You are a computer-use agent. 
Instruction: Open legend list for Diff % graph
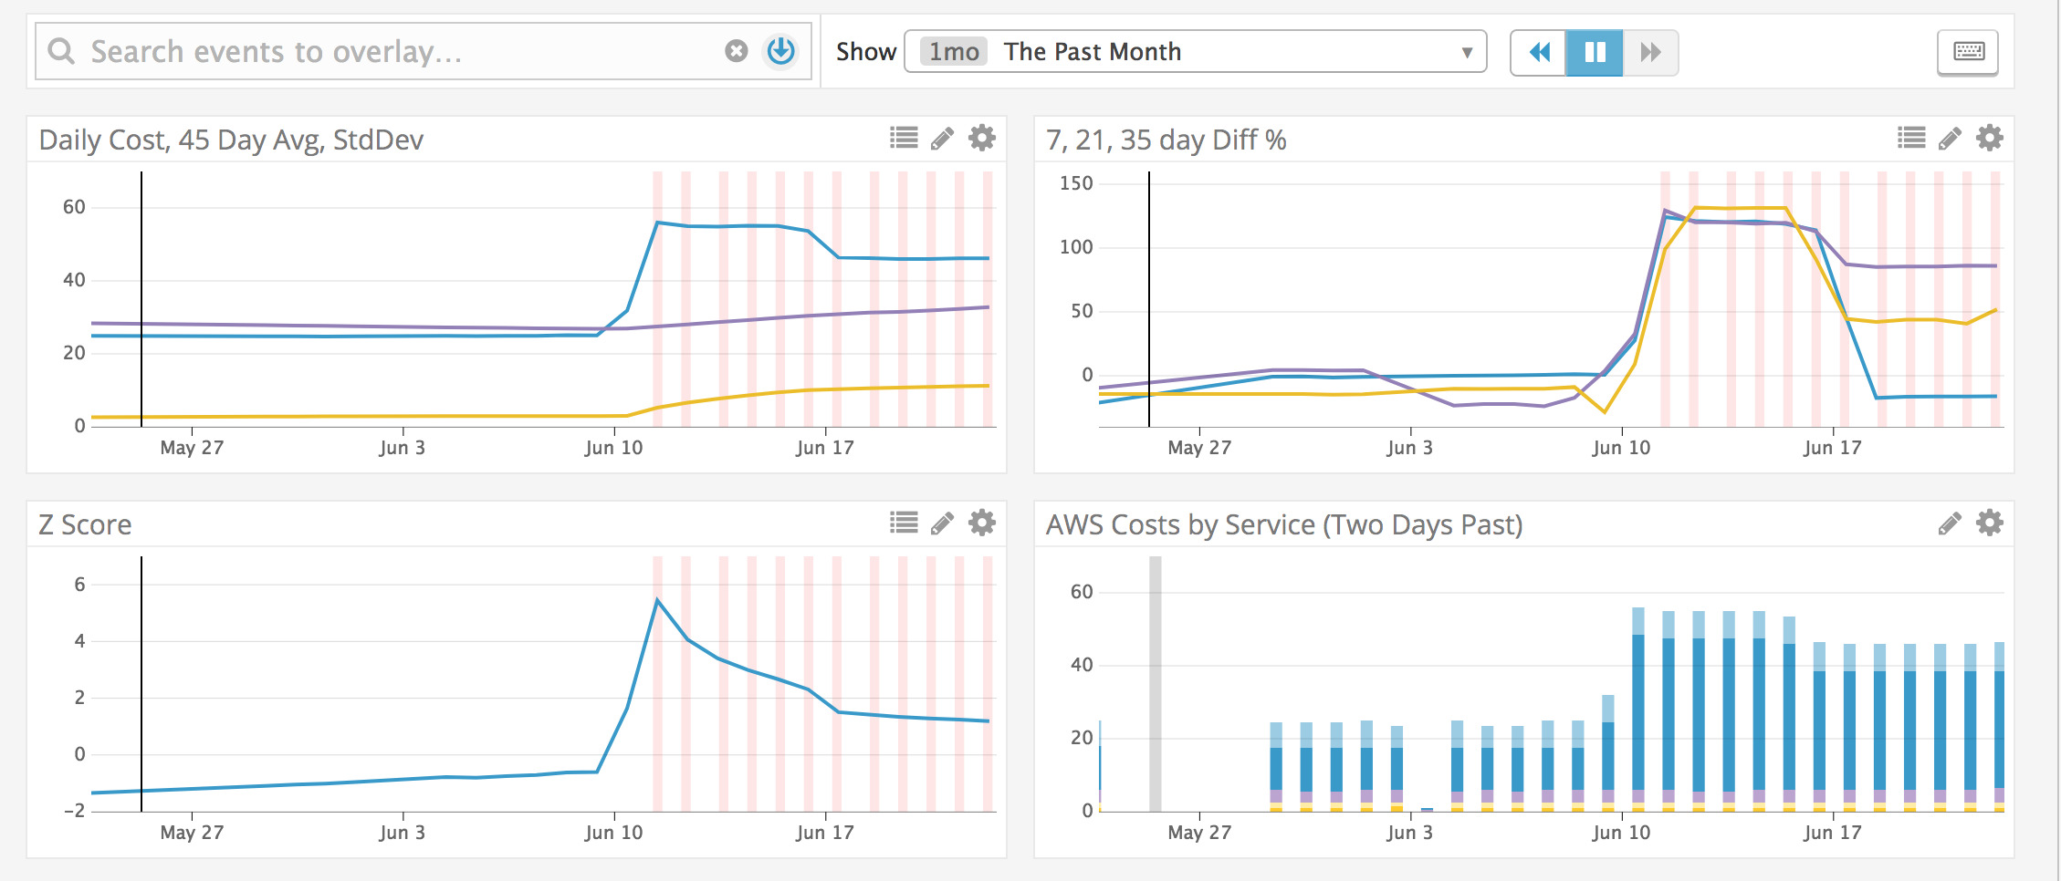point(1910,139)
